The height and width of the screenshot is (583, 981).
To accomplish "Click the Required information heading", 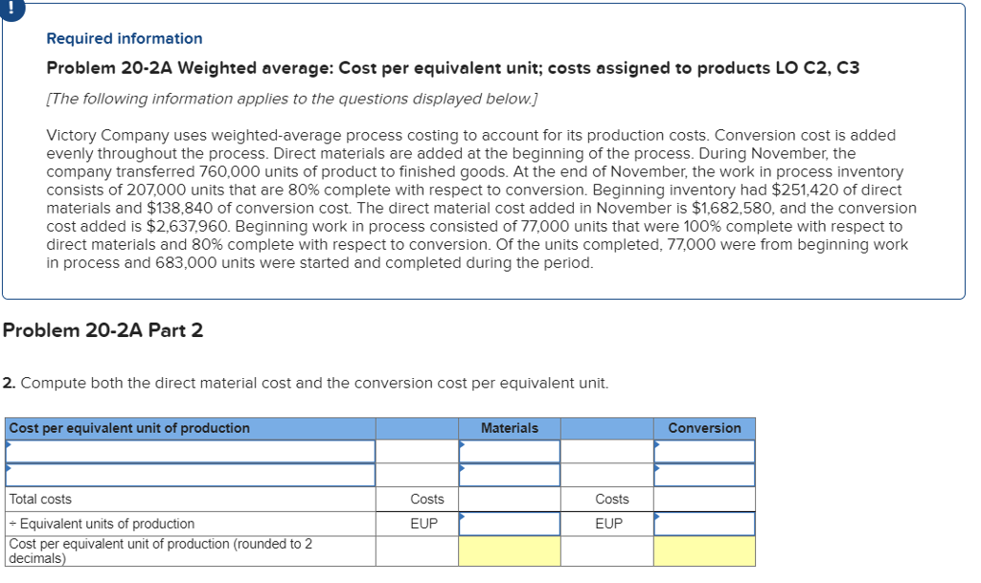I will pyautogui.click(x=124, y=37).
